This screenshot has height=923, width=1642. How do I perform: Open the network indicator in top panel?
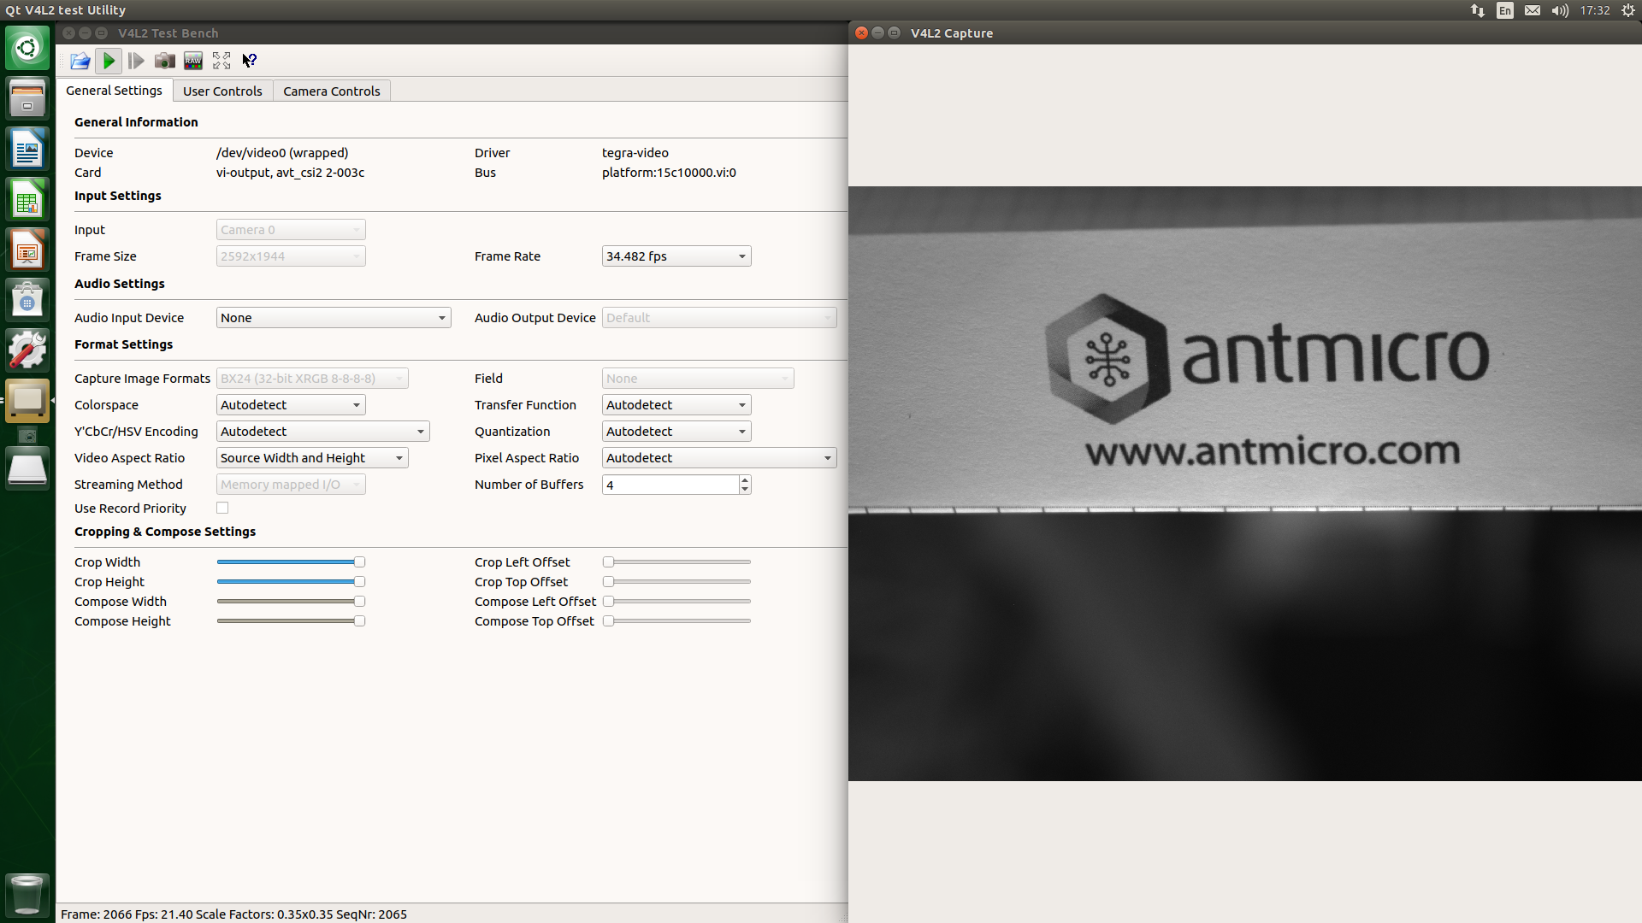point(1478,10)
